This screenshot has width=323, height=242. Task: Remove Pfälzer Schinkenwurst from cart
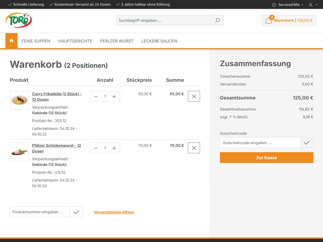194,148
